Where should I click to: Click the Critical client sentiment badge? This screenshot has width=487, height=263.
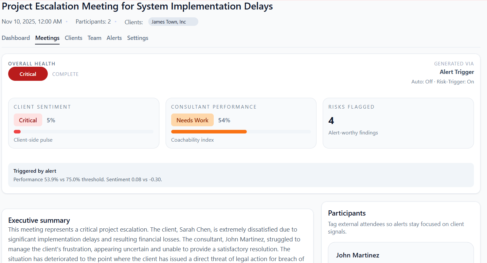pos(28,120)
